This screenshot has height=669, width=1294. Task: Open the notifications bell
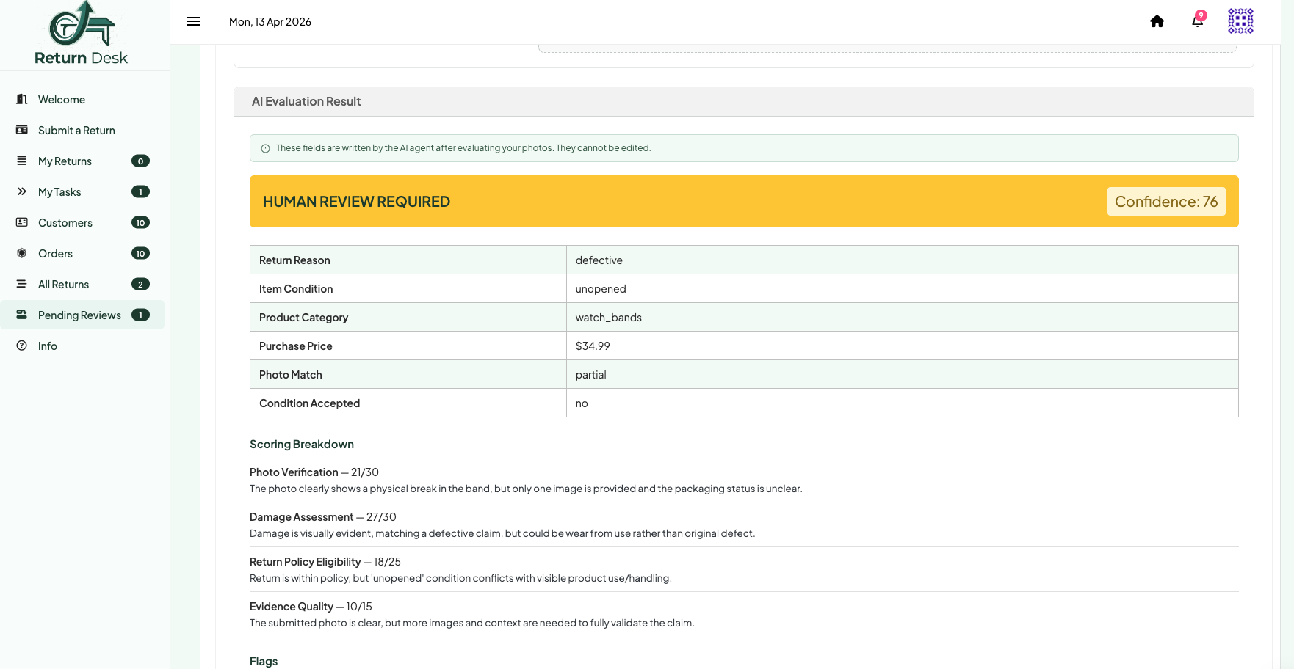tap(1197, 21)
